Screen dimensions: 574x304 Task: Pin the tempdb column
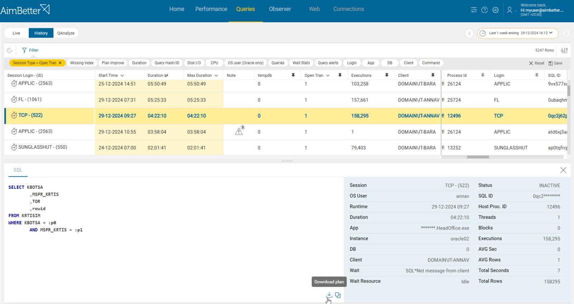click(293, 75)
